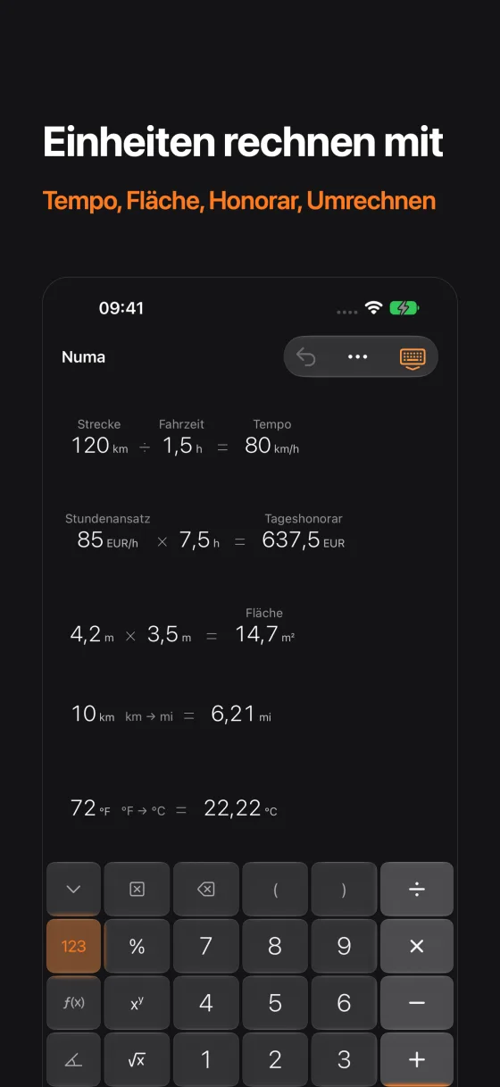The width and height of the screenshot is (500, 1087).
Task: Tap the minus operator key
Action: click(417, 1002)
